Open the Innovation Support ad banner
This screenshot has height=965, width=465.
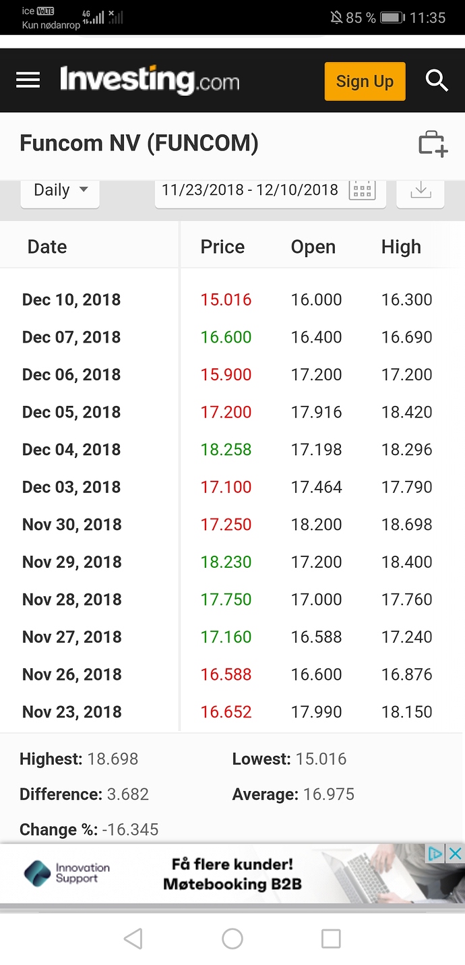pos(232,873)
